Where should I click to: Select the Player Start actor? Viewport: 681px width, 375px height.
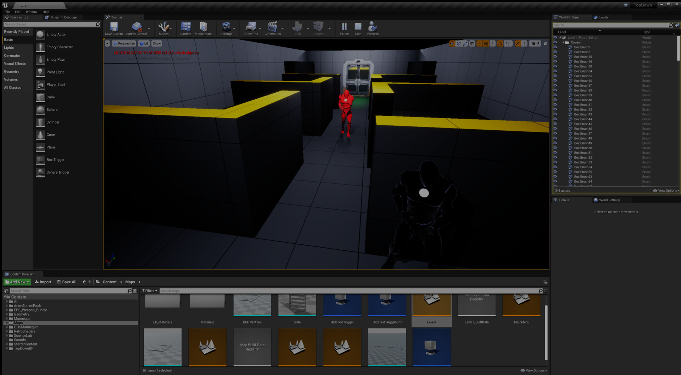pyautogui.click(x=56, y=85)
